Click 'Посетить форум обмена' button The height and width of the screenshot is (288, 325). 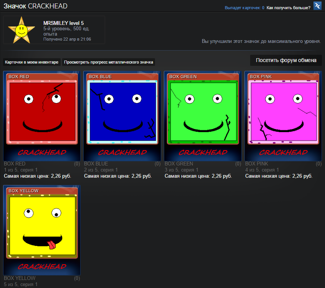coord(286,60)
